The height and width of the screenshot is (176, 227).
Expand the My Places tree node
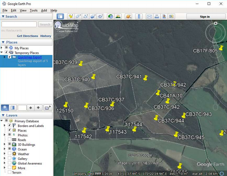tap(2, 48)
